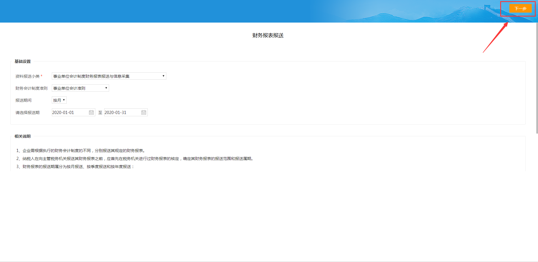Click the 相关说明 section heading
Viewport: 538px width, 262px height.
coord(23,136)
